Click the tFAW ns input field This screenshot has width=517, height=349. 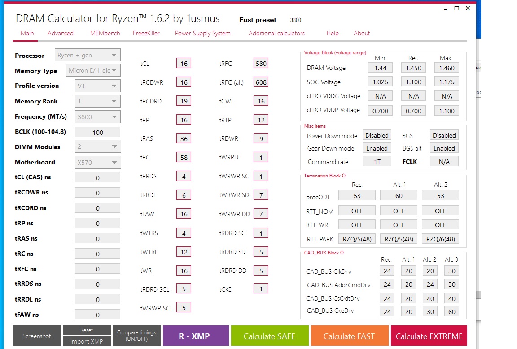97,315
